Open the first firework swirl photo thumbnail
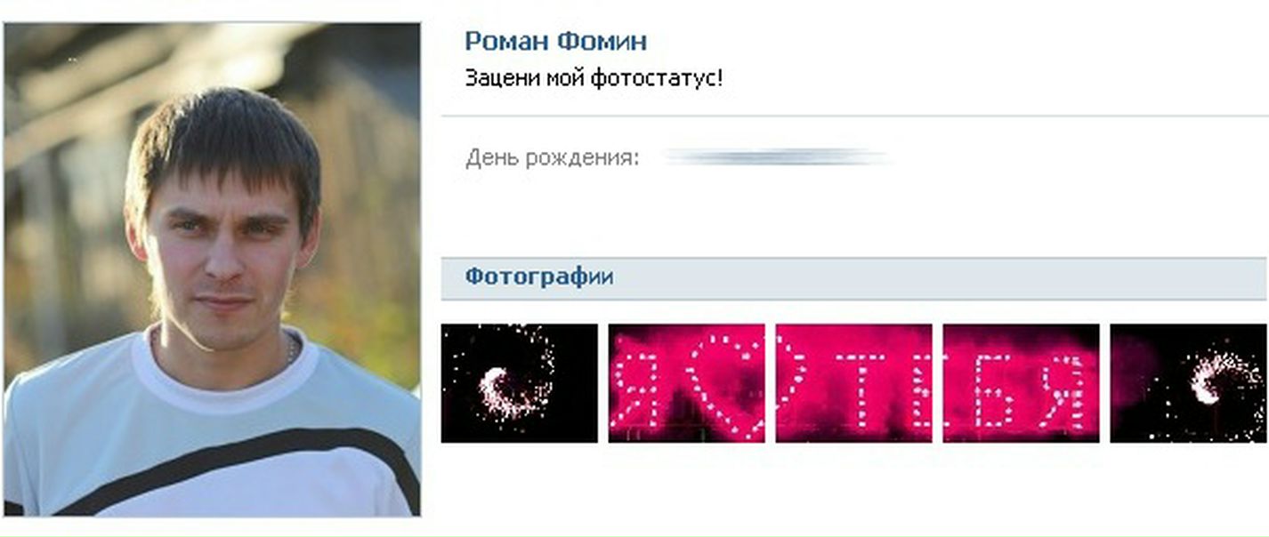 (520, 383)
